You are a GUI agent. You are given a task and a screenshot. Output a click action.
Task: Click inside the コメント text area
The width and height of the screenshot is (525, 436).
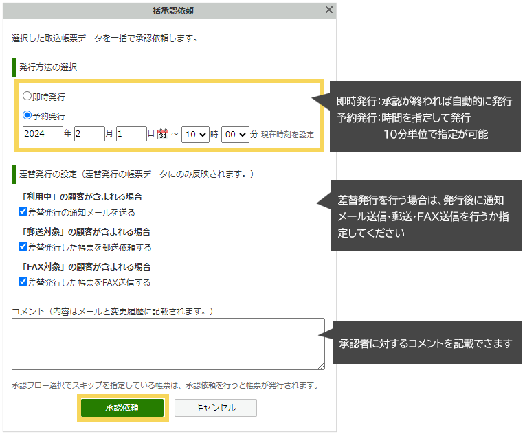[x=168, y=343]
